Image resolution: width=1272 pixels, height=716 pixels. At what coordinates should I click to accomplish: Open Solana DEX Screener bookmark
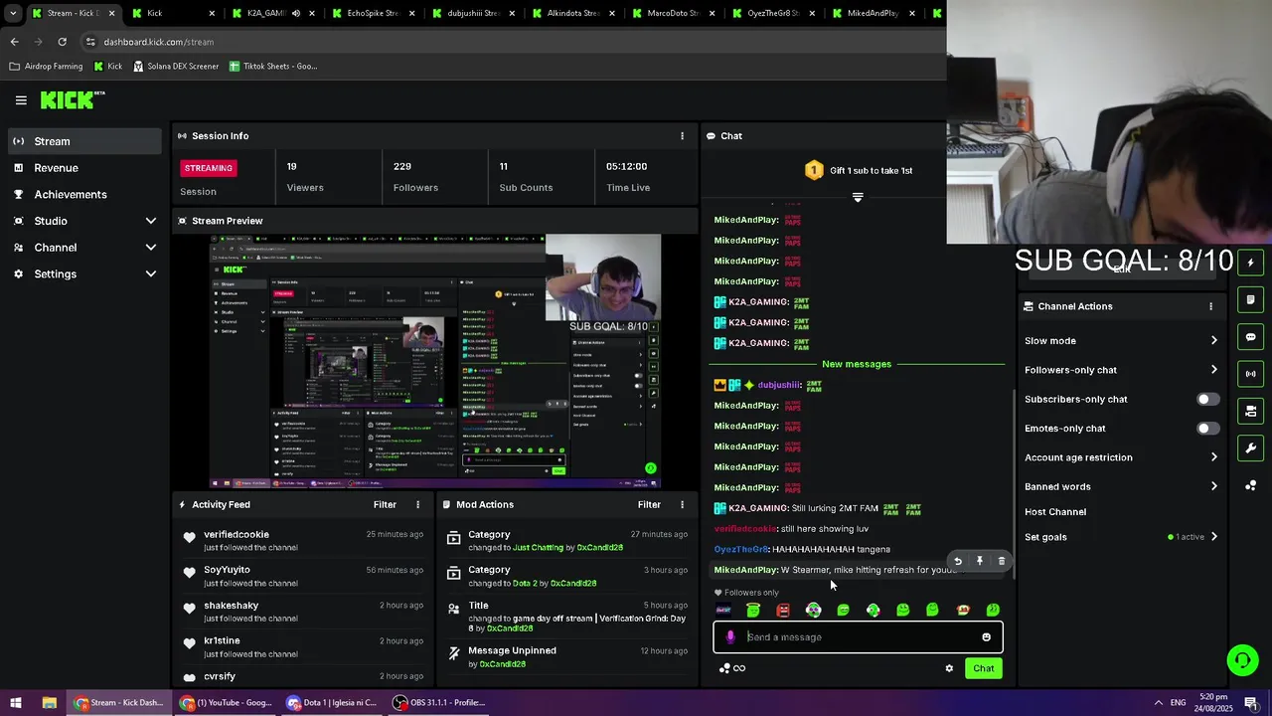176,67
